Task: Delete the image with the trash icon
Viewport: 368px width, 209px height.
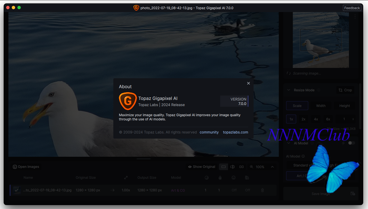Action: point(263,190)
